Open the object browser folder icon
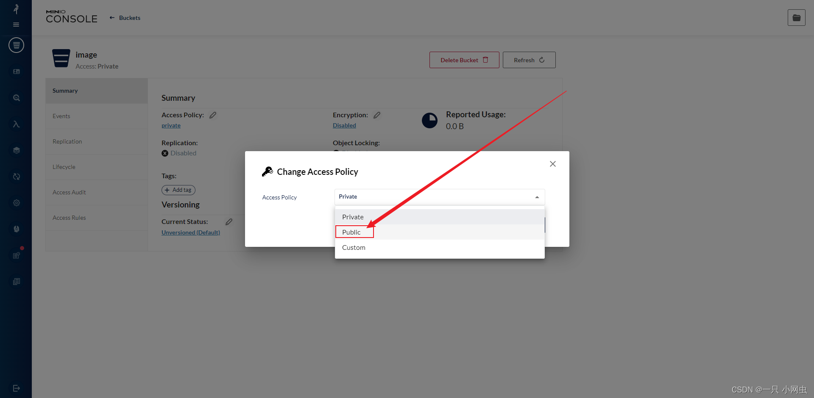The image size is (814, 398). point(796,18)
